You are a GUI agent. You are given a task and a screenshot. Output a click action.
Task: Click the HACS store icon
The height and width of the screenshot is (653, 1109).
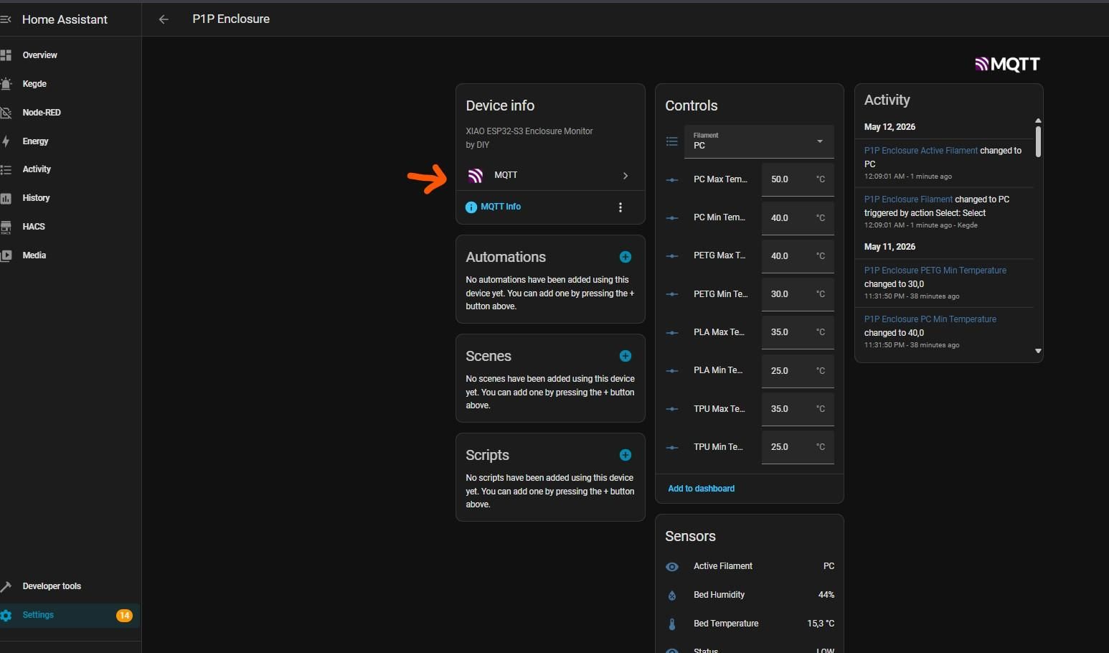point(6,227)
